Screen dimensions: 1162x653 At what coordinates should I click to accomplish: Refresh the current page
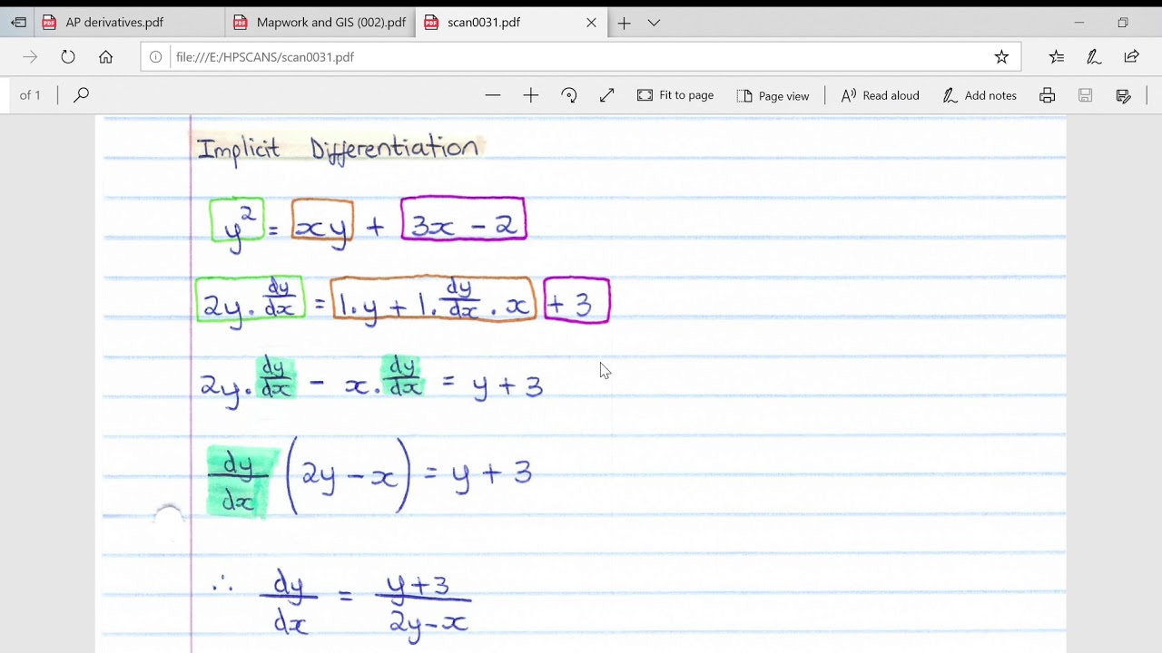68,57
